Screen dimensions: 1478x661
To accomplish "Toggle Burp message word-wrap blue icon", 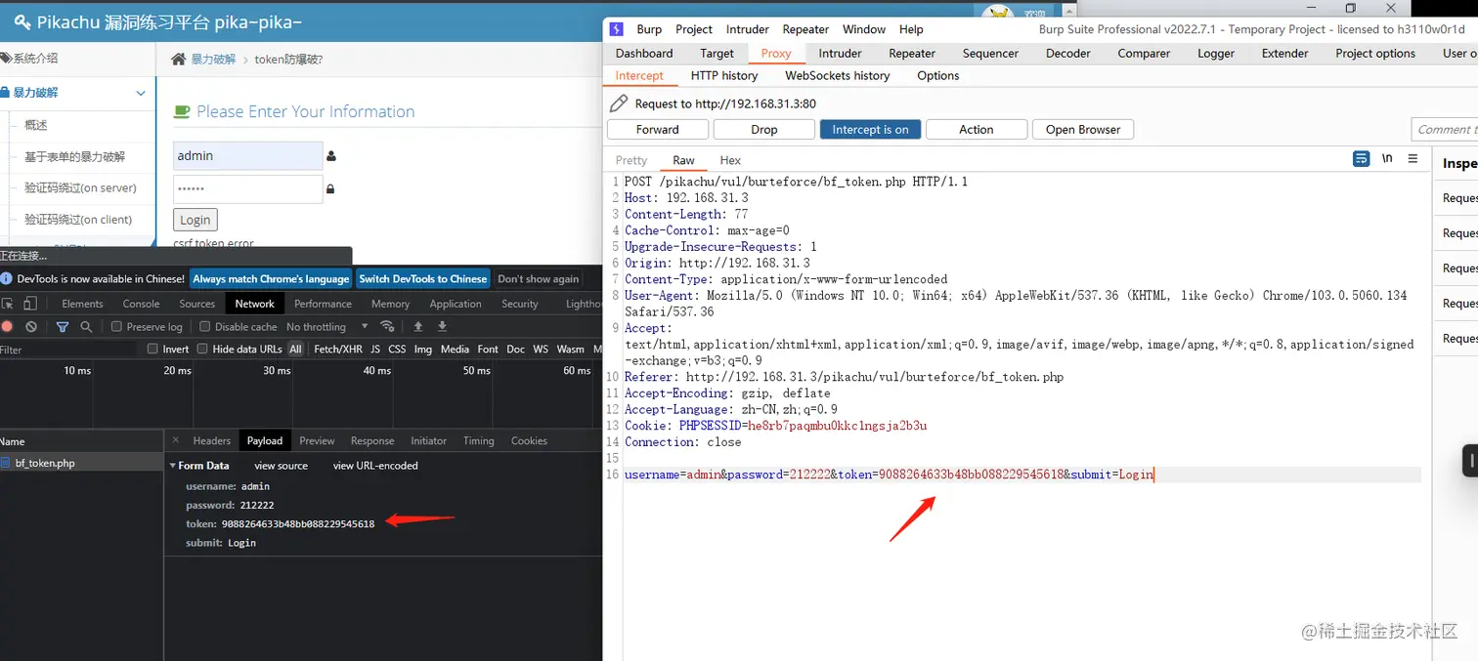I will coord(1361,159).
